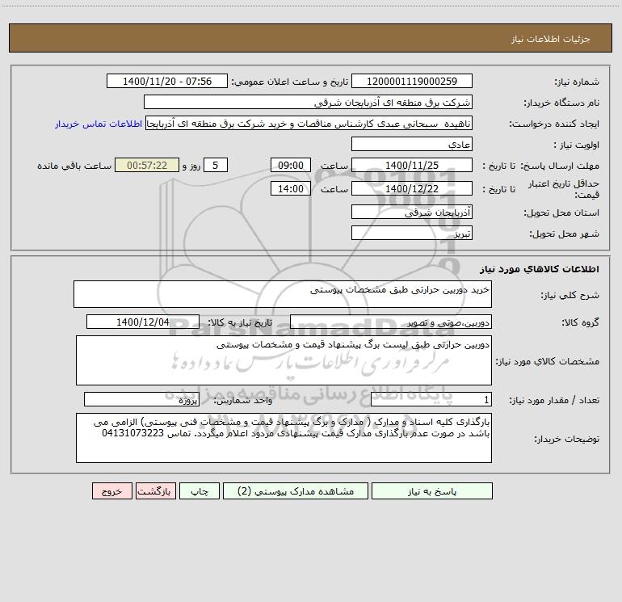Click the چاپ print button
The width and height of the screenshot is (622, 602).
pyautogui.click(x=200, y=491)
